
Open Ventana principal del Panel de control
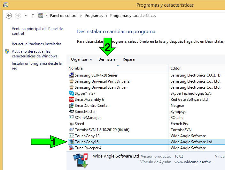37,31
